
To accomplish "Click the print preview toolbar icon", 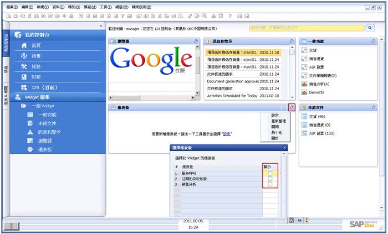I will coord(9,16).
